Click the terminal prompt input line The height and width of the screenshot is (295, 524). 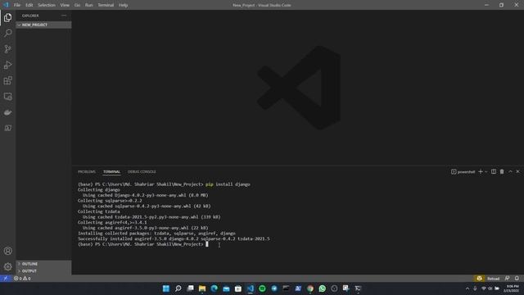tap(142, 244)
